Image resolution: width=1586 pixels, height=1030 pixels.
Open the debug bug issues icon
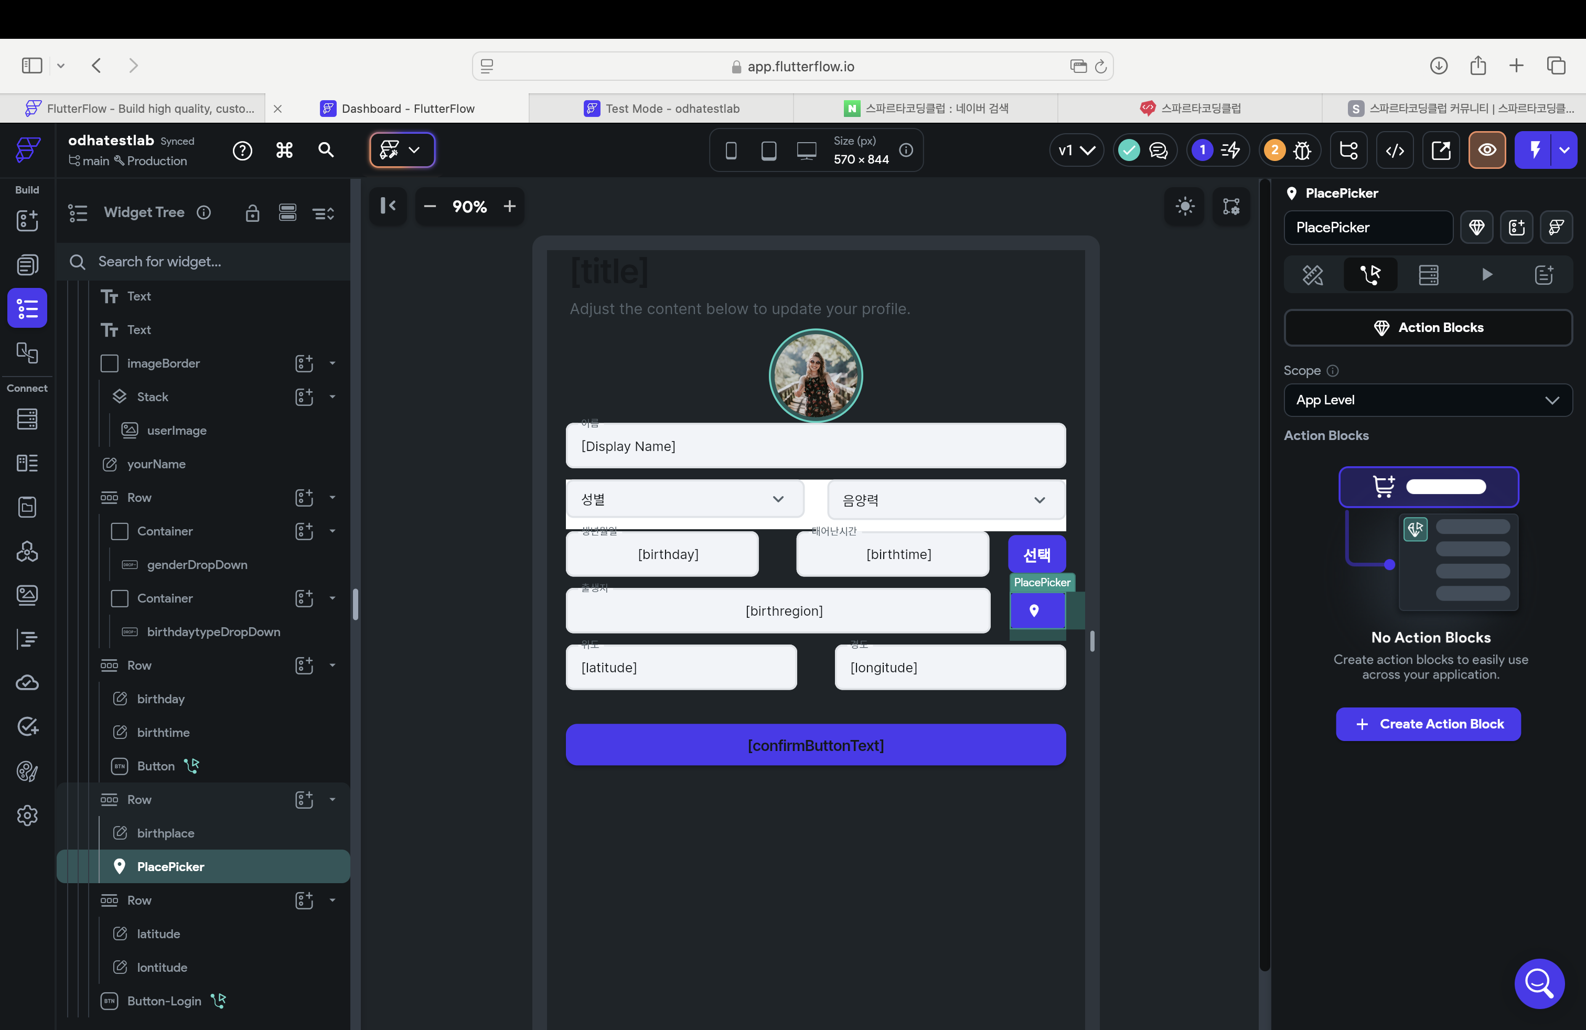(x=1301, y=151)
